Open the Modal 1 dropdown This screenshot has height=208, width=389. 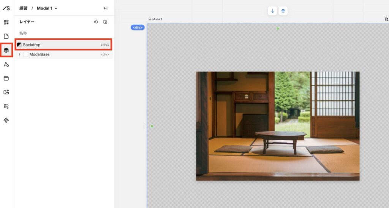tap(47, 8)
